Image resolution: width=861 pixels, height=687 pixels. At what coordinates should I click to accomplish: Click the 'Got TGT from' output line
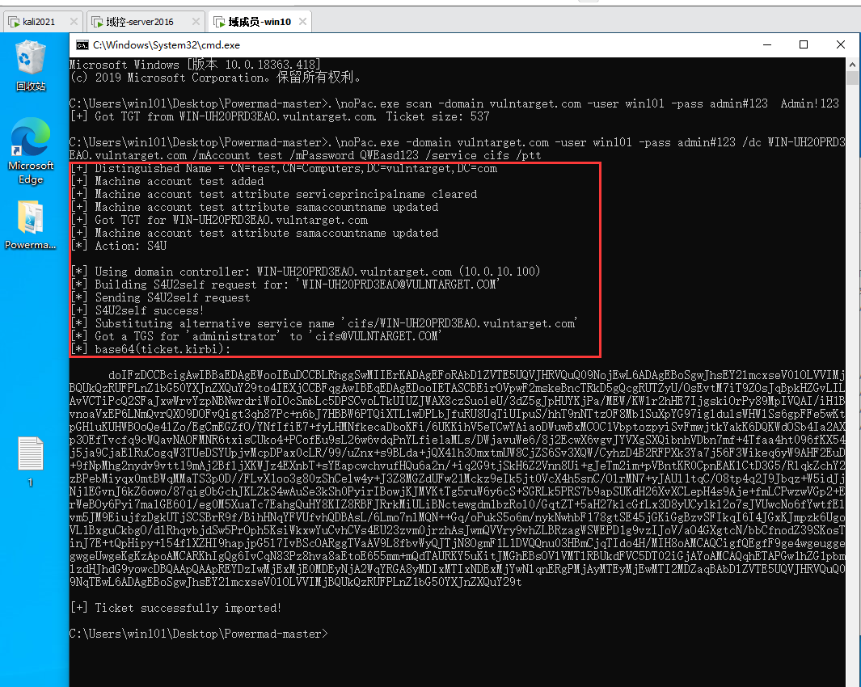(280, 116)
